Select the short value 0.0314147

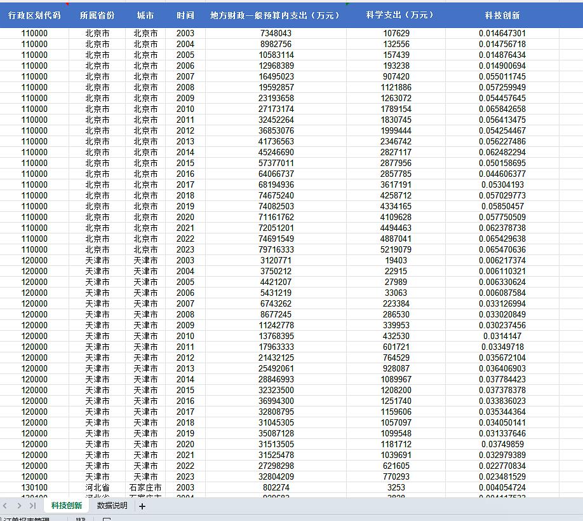coord(502,335)
